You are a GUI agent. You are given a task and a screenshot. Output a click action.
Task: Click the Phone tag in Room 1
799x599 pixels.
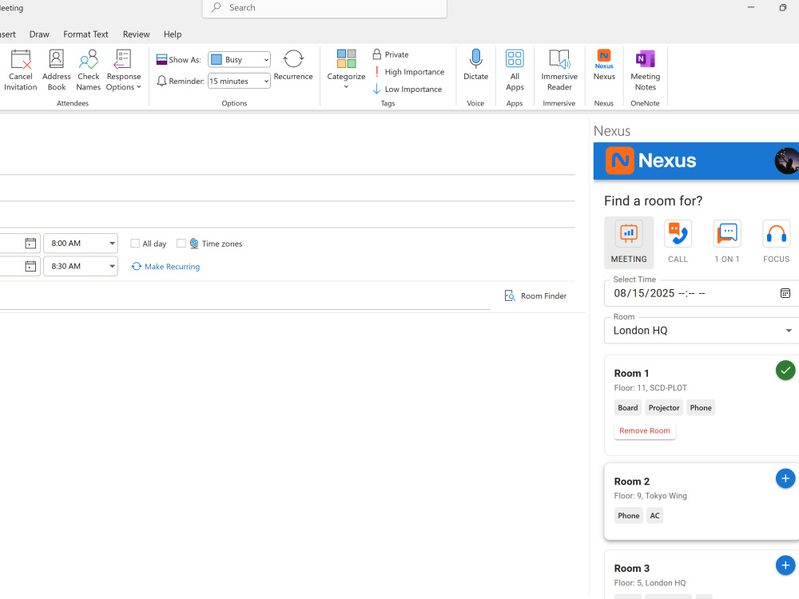(701, 408)
